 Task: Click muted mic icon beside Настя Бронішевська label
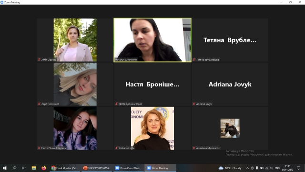click(116, 104)
